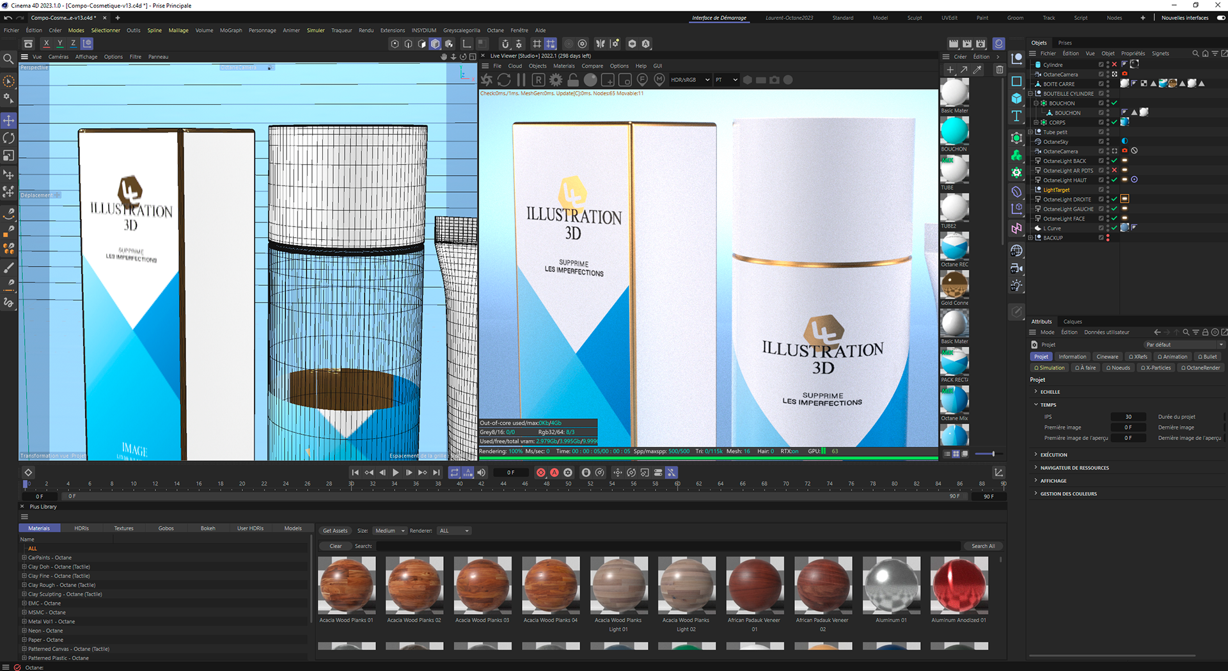The image size is (1228, 671).
Task: Toggle enable check of OctaneLight BACK
Action: tap(1115, 161)
